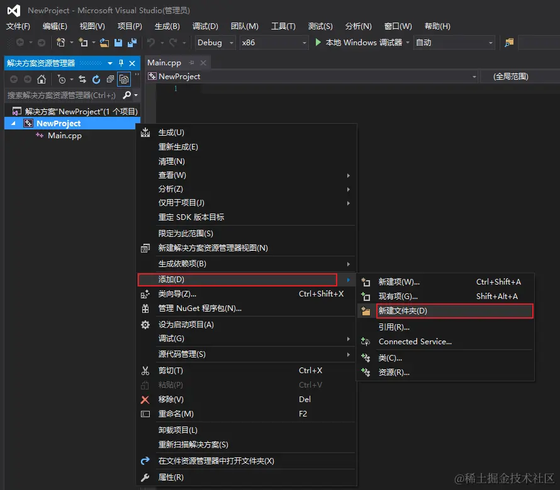Screen dimensions: 560x490
Task: Choose 生成(U) in context menu
Action: tap(247, 133)
